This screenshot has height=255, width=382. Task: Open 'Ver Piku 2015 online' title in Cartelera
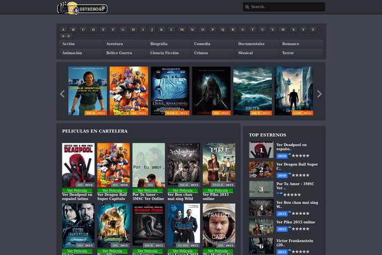click(216, 197)
